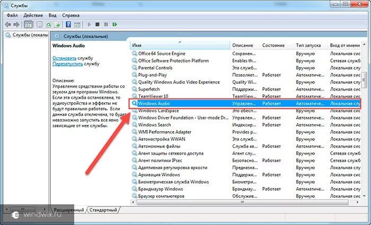This screenshot has width=371, height=225.
Task: Click the gear icon of Superfetch
Action: 135,89
